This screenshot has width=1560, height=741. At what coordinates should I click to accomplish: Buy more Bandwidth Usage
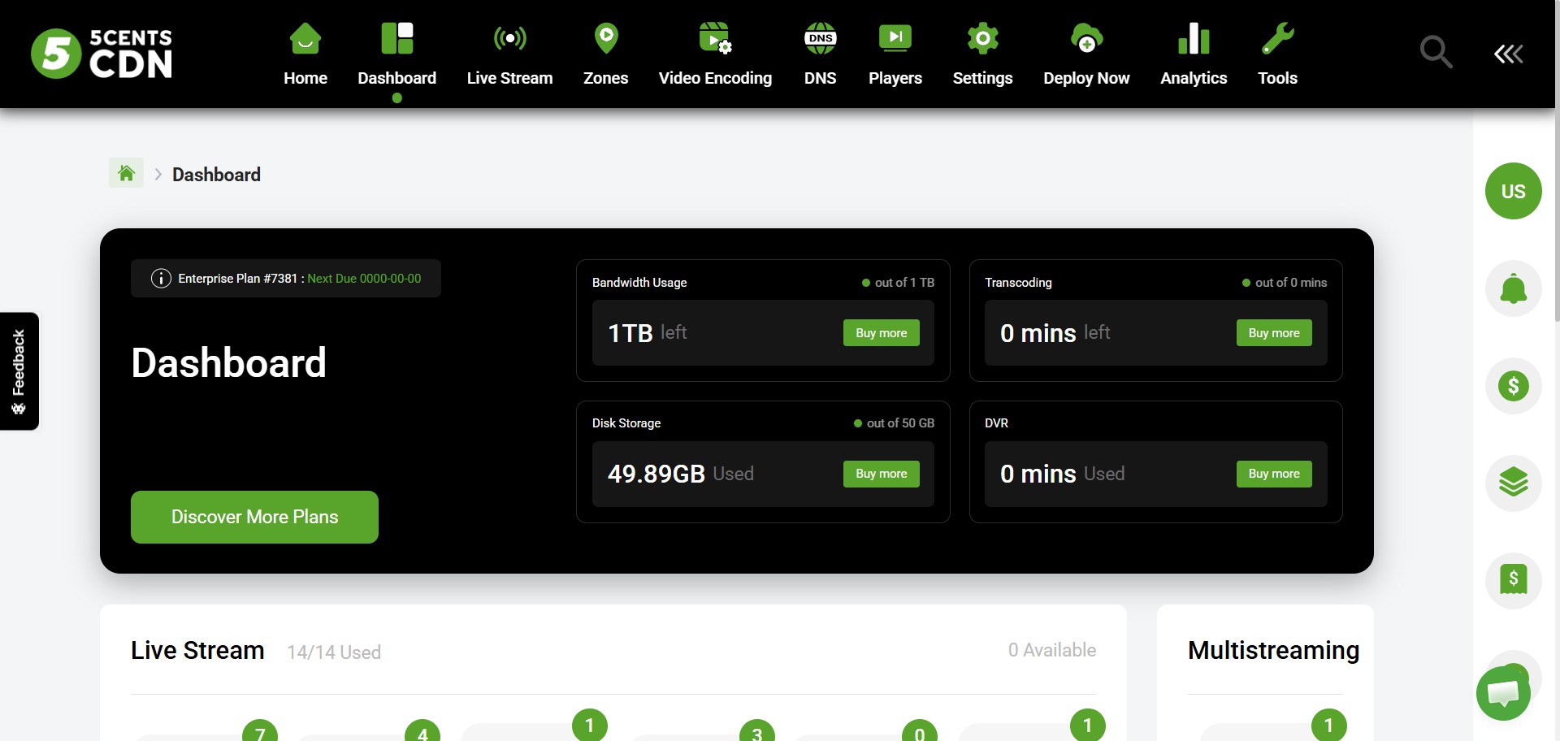(881, 333)
